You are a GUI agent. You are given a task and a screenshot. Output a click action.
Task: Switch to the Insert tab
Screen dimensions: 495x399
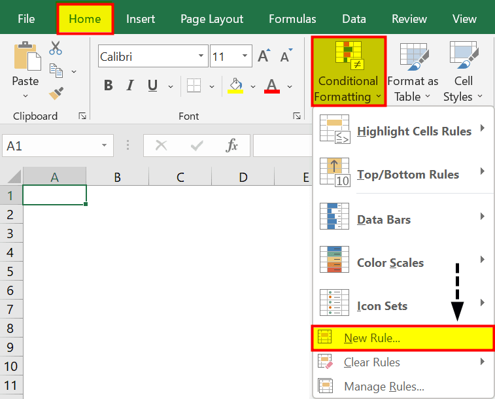coord(141,19)
